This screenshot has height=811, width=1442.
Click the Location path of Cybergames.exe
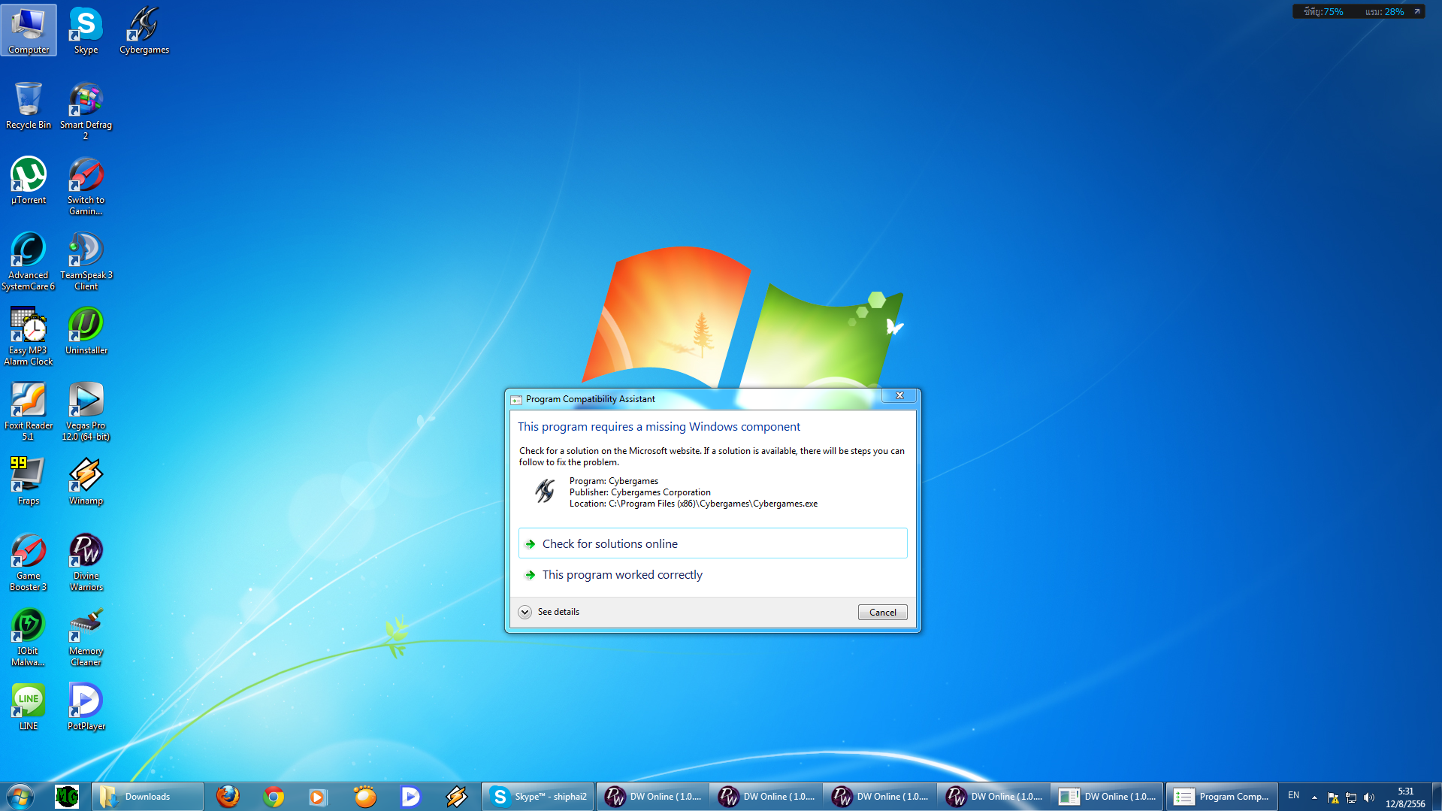pyautogui.click(x=694, y=504)
